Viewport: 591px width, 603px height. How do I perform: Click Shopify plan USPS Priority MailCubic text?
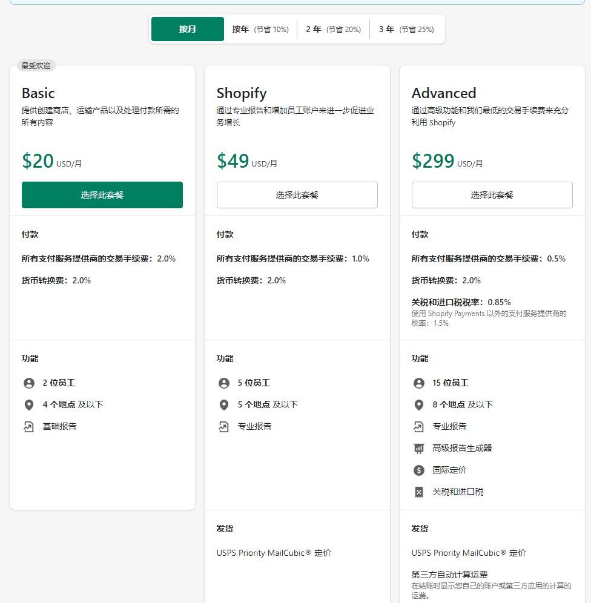point(274,553)
